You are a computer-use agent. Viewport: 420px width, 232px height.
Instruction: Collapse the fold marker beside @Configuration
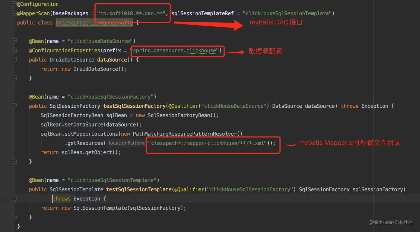pyautogui.click(x=14, y=4)
